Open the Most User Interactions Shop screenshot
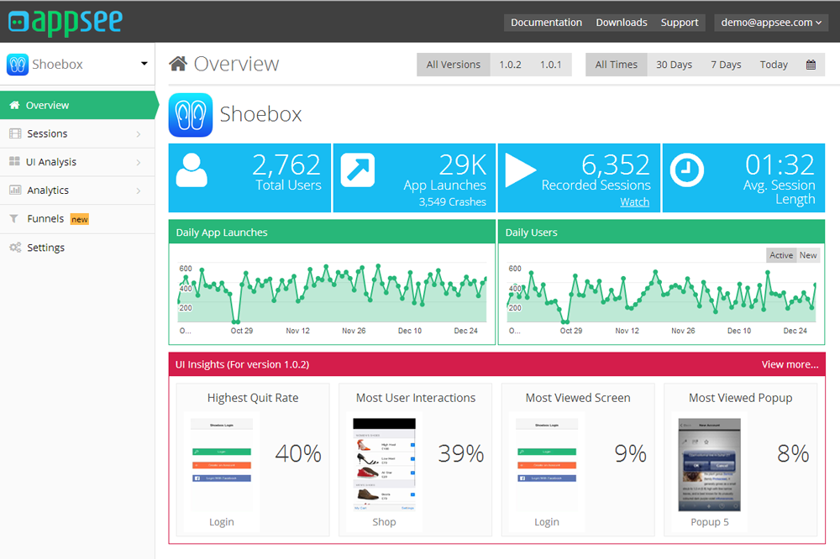 click(384, 463)
